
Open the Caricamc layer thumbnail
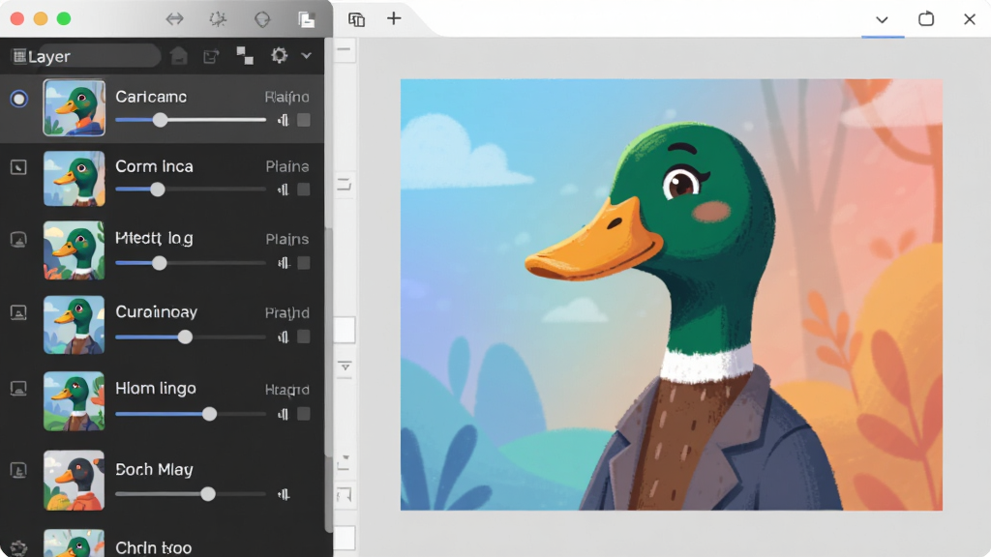pyautogui.click(x=74, y=107)
